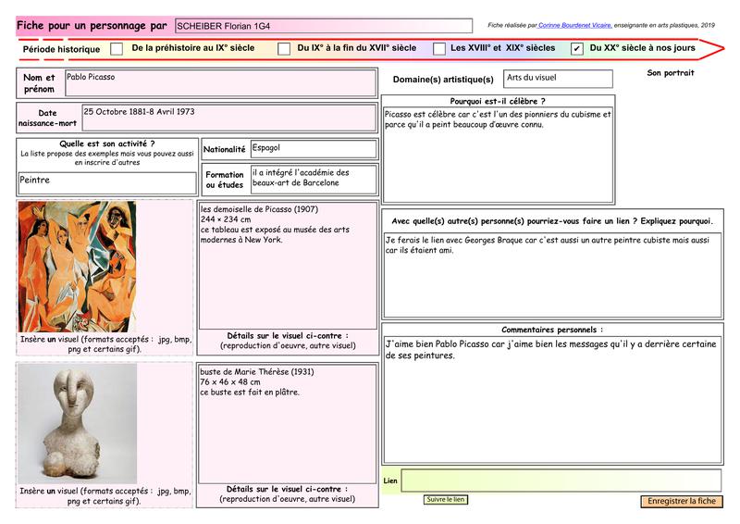Click the Peintre activity field
This screenshot has height=524, width=740.
tap(107, 182)
